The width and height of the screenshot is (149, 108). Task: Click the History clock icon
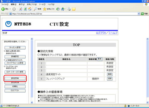click(x=58, y=9)
